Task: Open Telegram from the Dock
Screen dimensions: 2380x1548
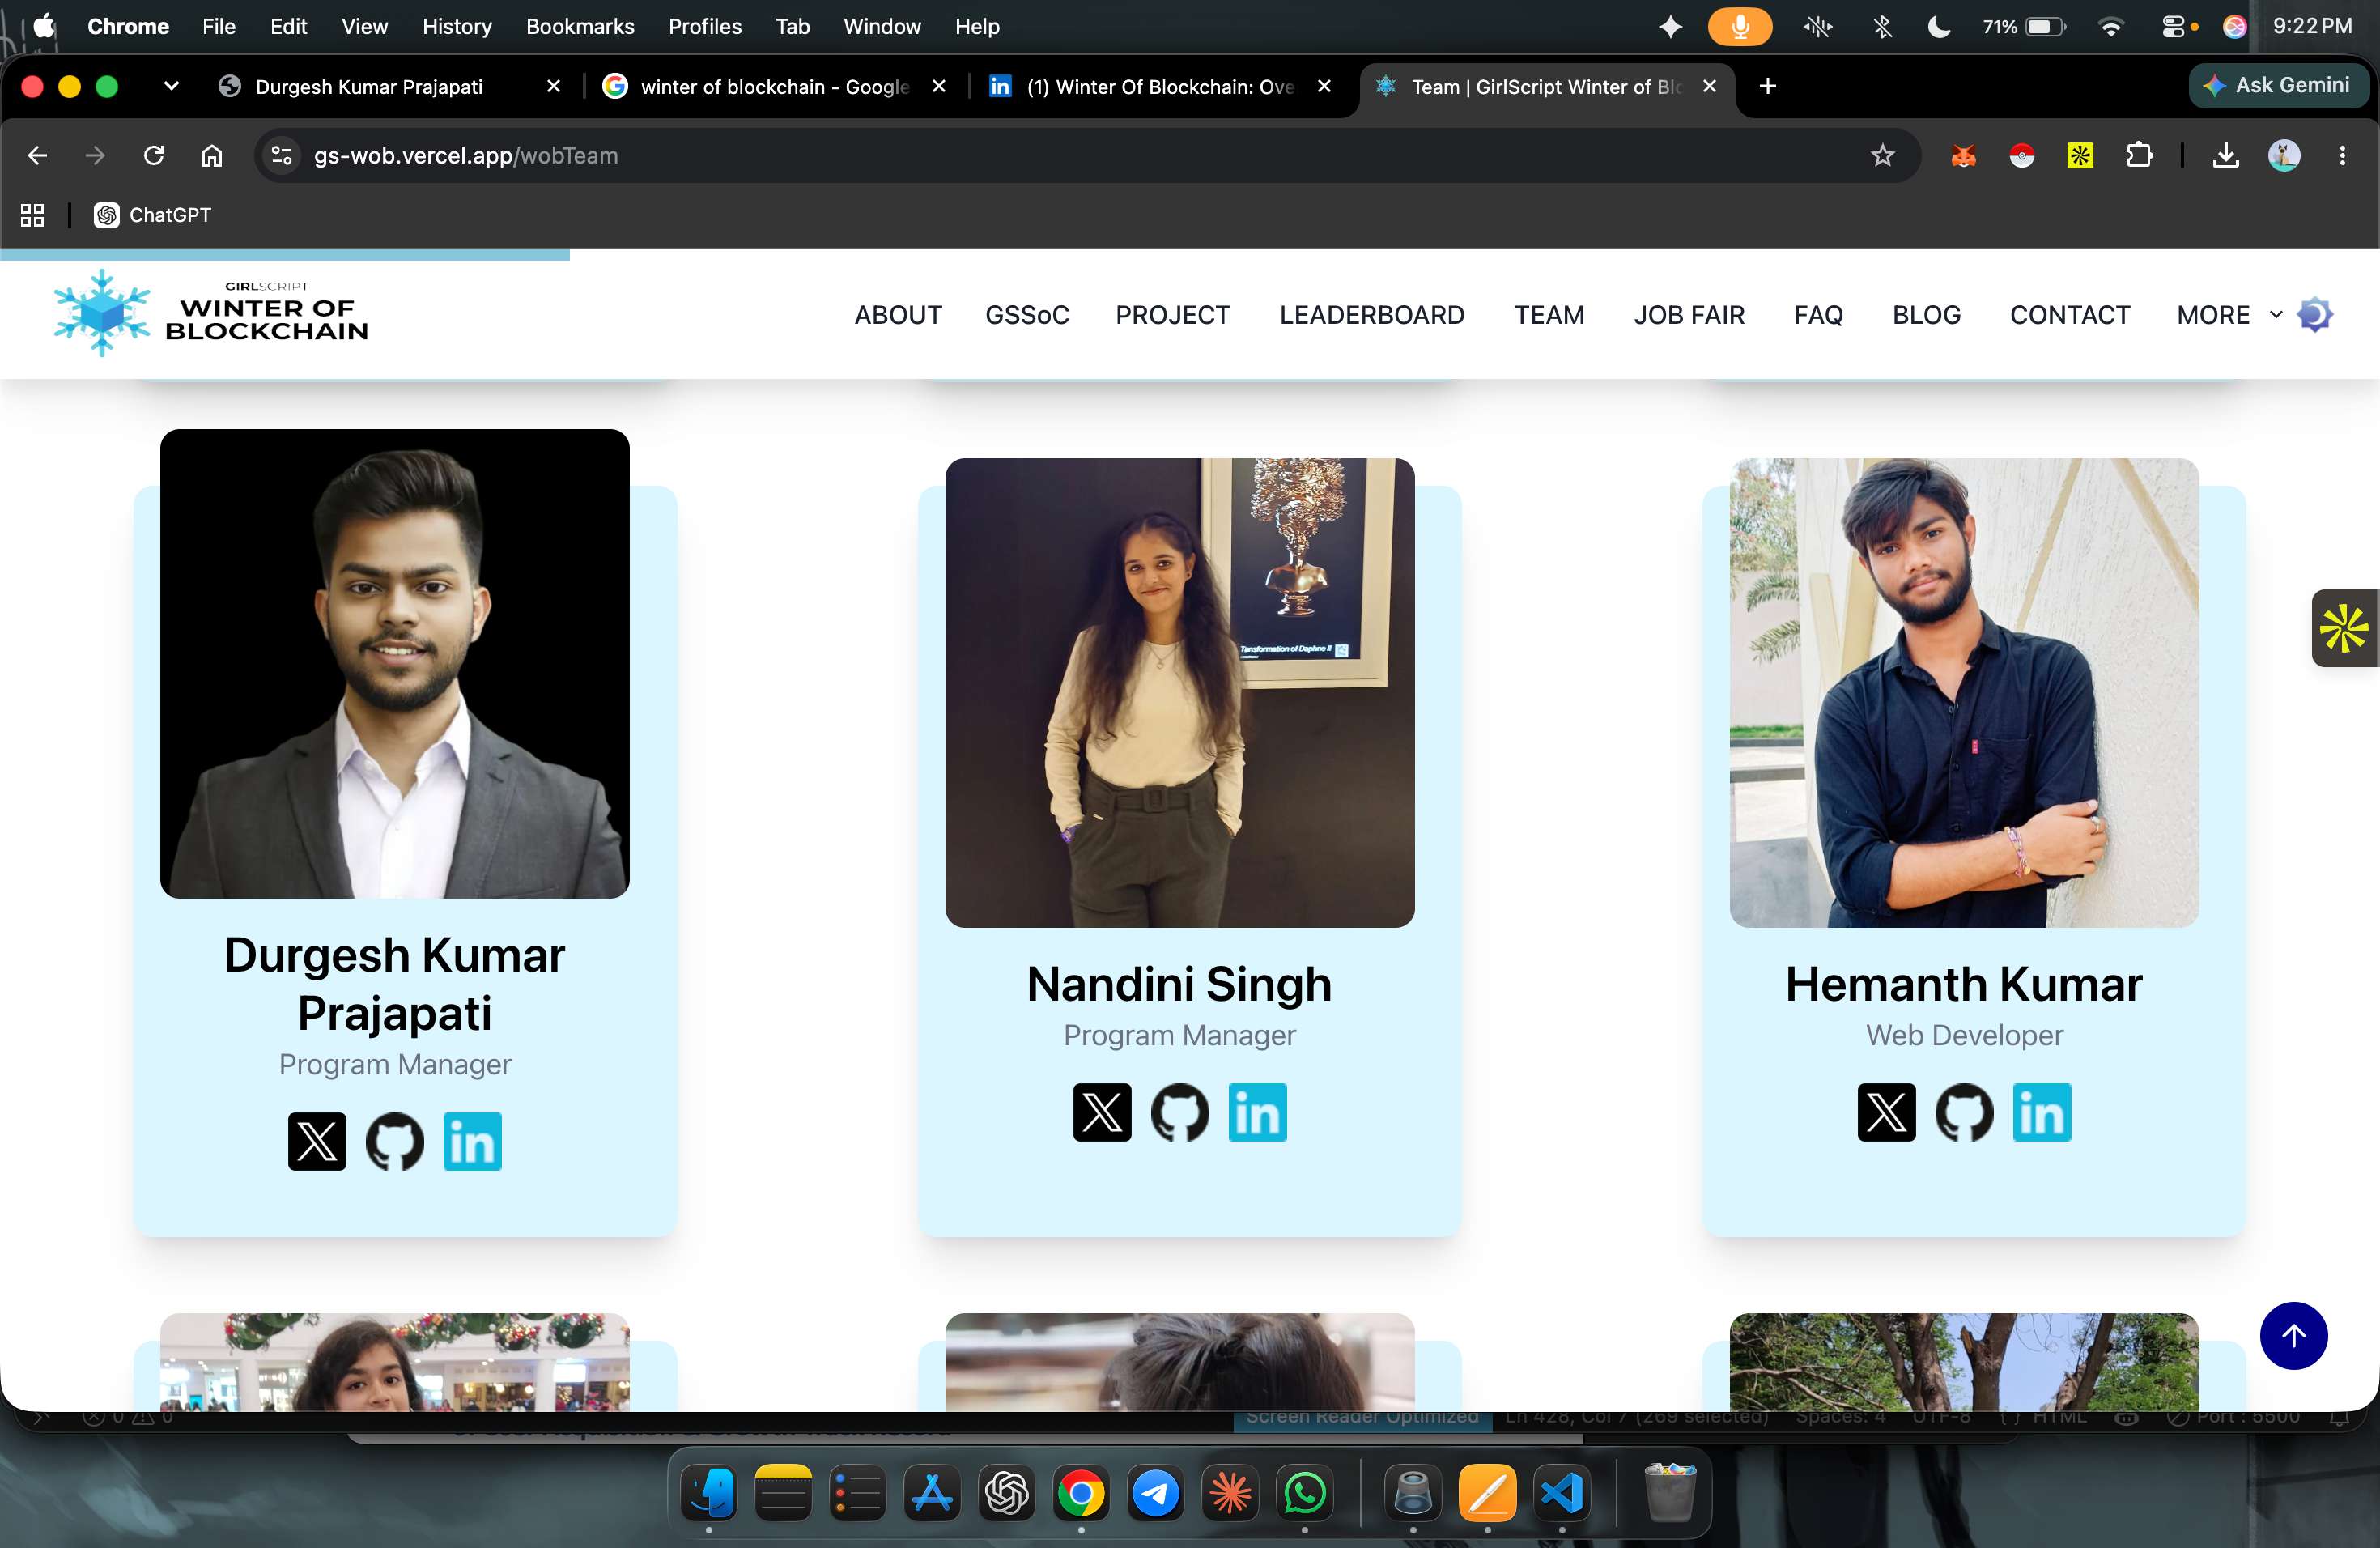Action: 1156,1494
